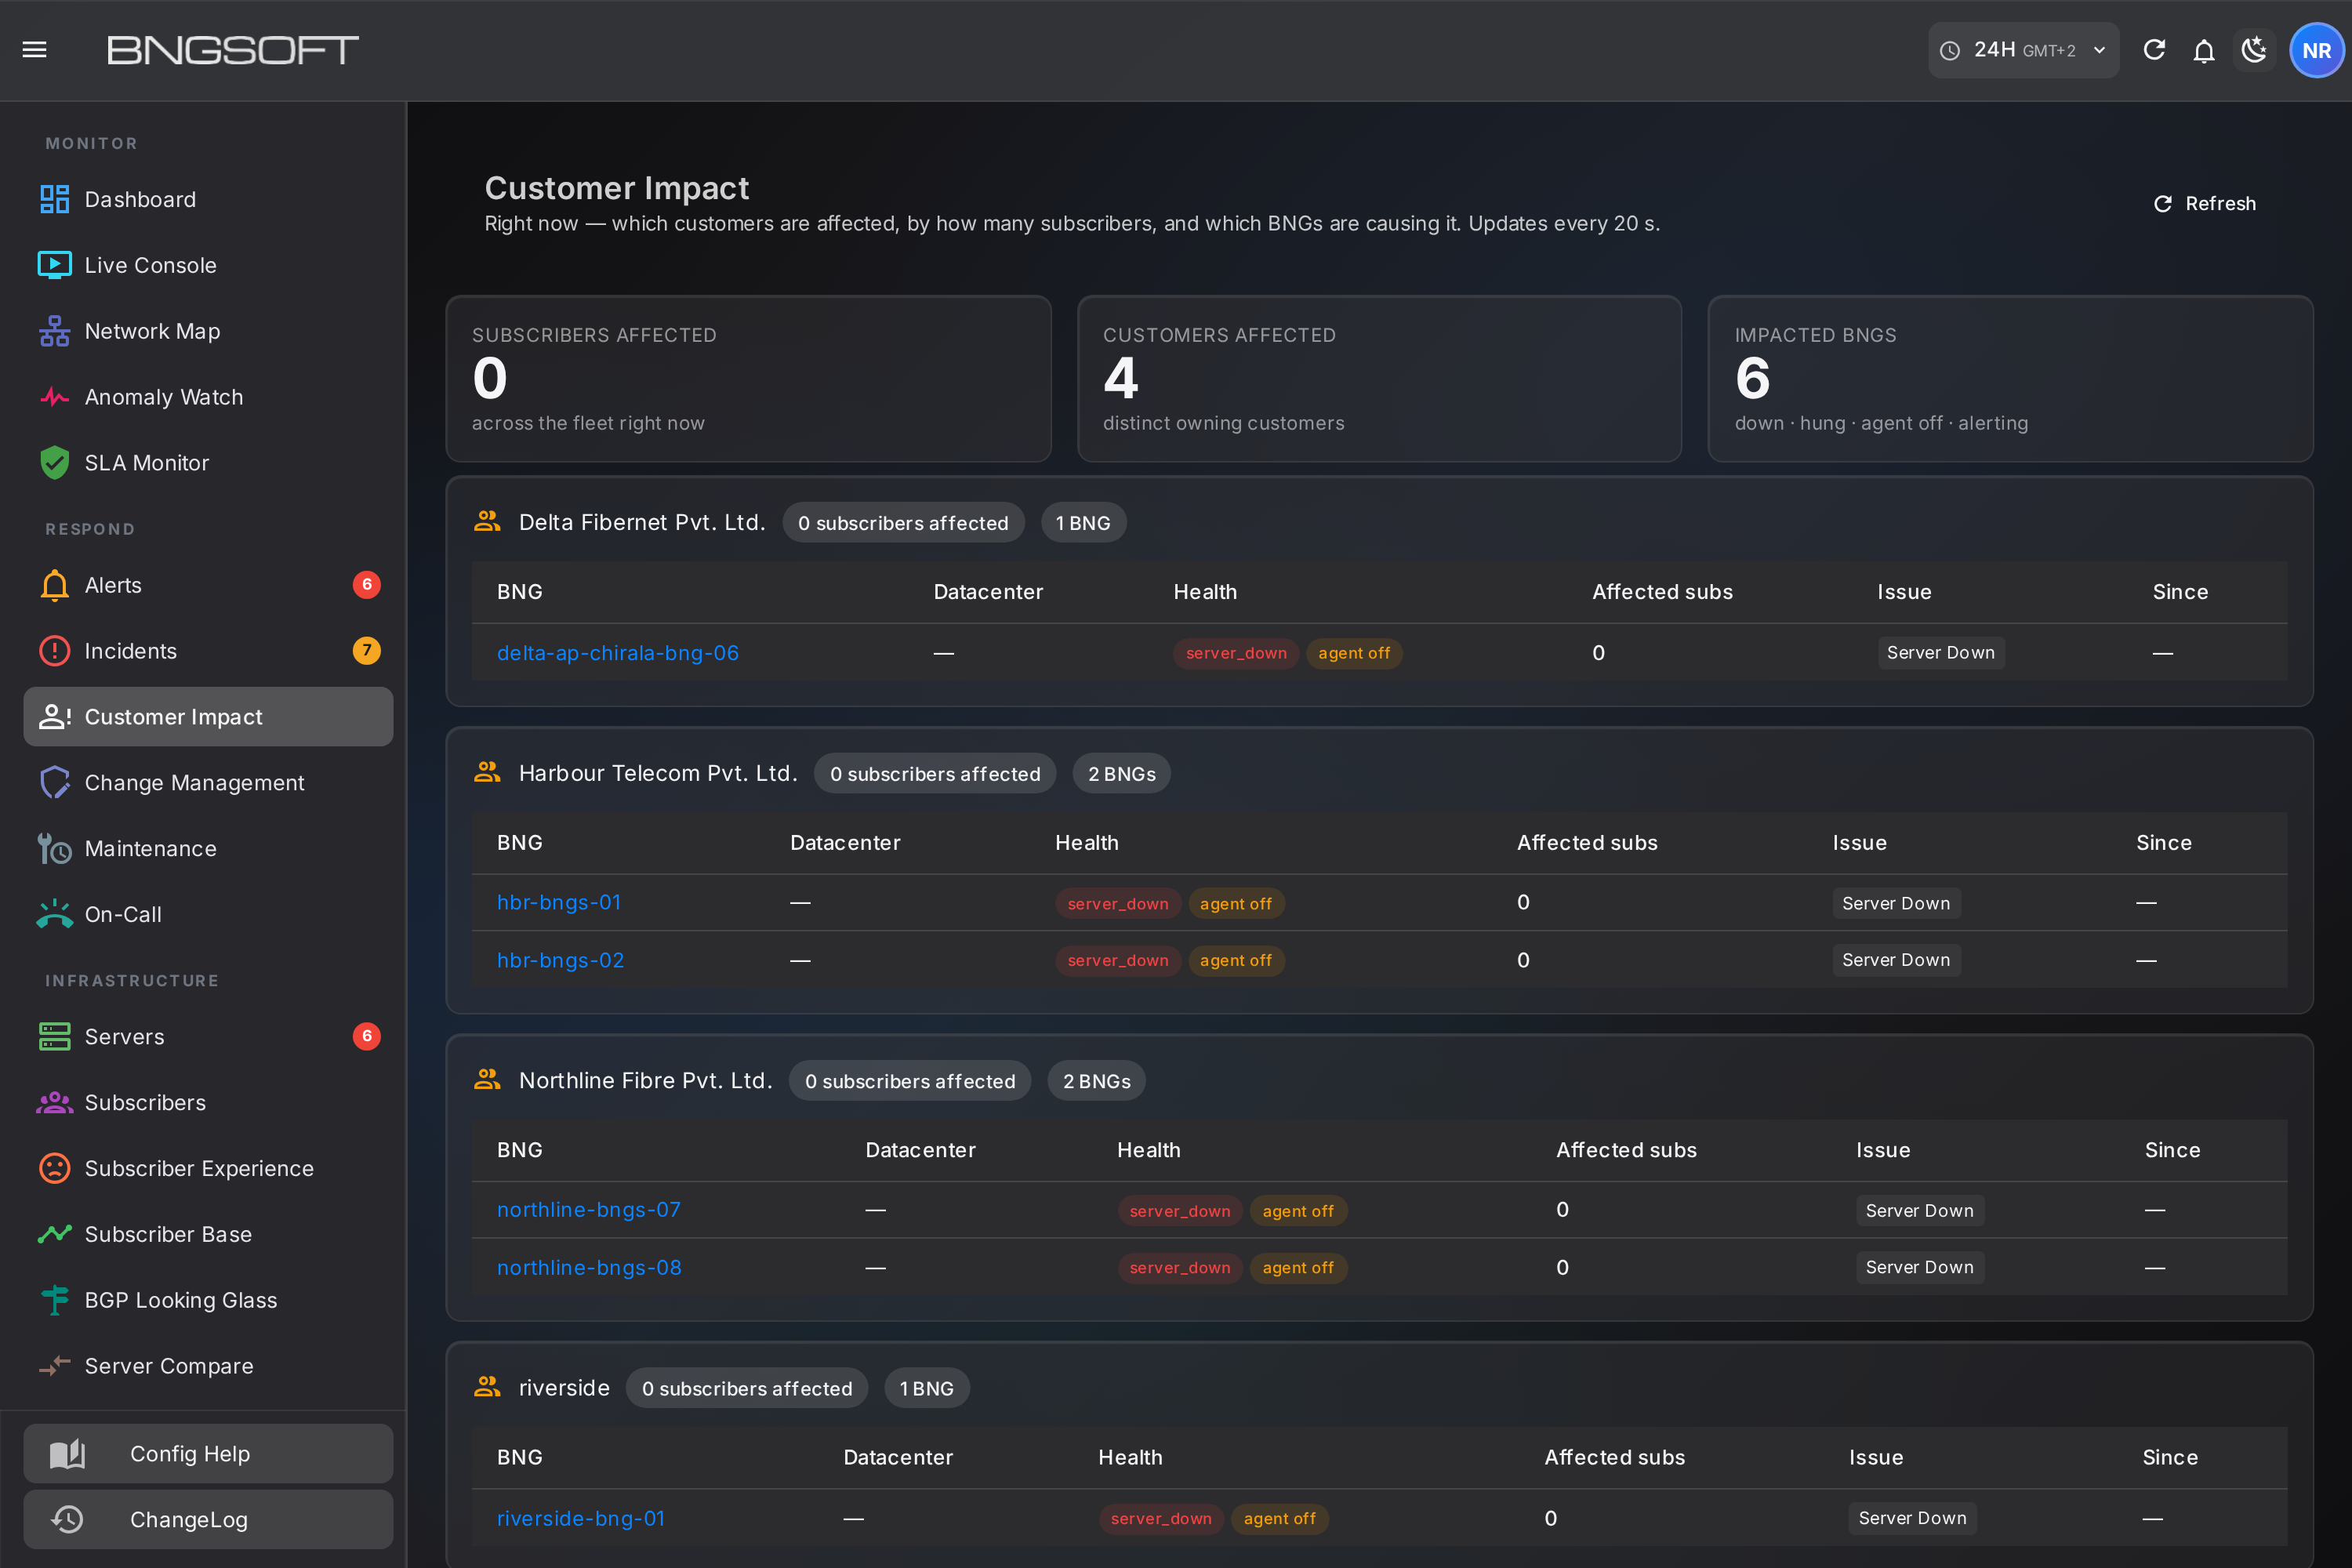Click the riverside customer heading
The width and height of the screenshot is (2352, 1568).
[x=564, y=1389]
